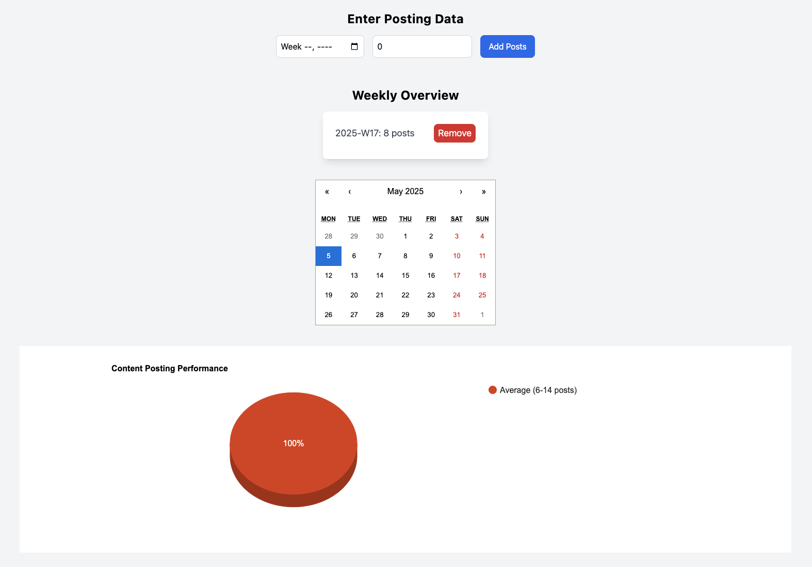The width and height of the screenshot is (812, 567).
Task: Go to previous year with double-left arrow
Action: [327, 192]
